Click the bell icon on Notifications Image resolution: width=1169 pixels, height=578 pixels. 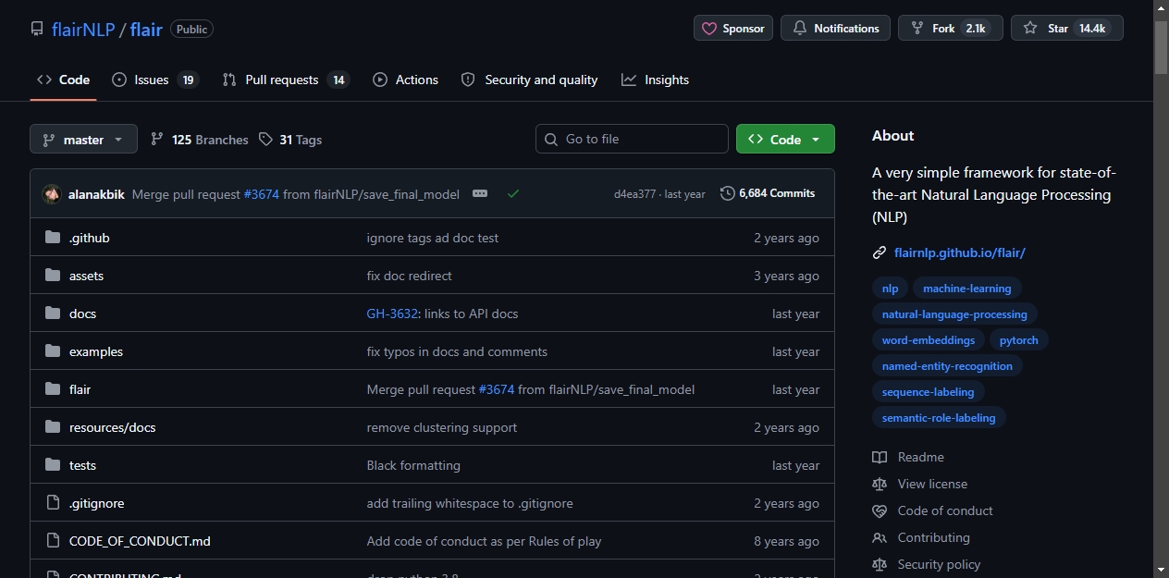click(x=800, y=29)
